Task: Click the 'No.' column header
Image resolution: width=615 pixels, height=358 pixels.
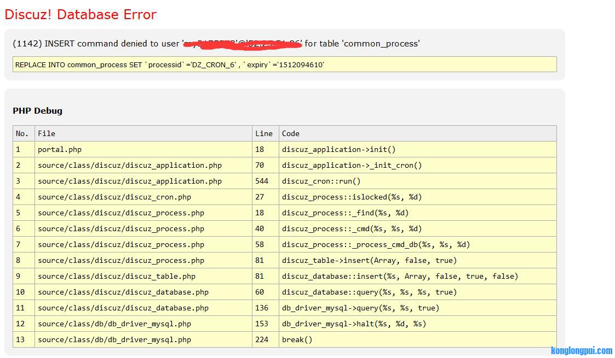Action: coord(24,133)
